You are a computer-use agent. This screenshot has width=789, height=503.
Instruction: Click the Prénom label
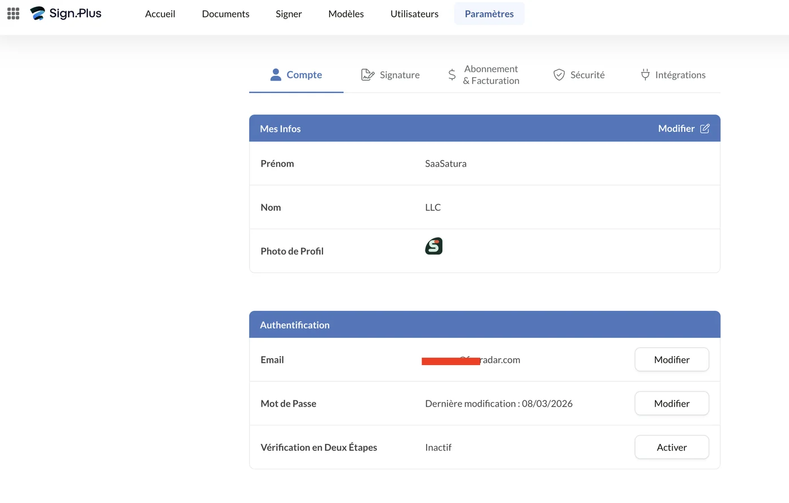click(277, 163)
